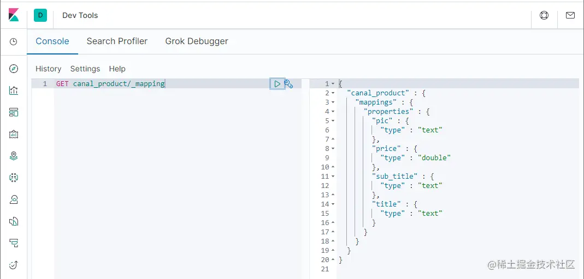Open Visualize chart icon in sidebar
The height and width of the screenshot is (279, 584).
[14, 90]
